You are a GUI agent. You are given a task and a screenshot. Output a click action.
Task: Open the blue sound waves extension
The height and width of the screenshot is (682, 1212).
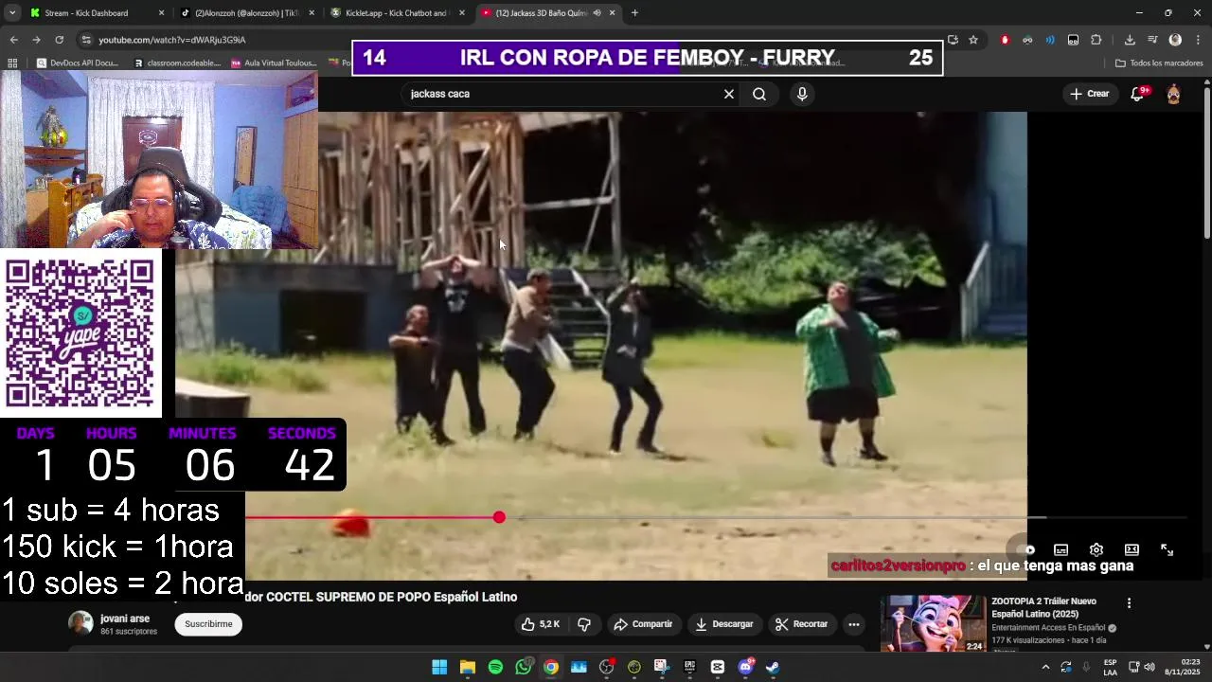point(1050,40)
